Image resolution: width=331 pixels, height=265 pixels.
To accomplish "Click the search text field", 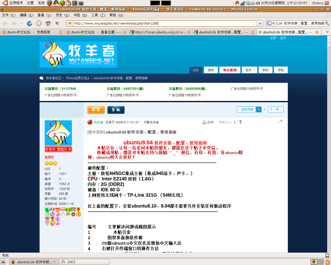I will click(300, 23).
